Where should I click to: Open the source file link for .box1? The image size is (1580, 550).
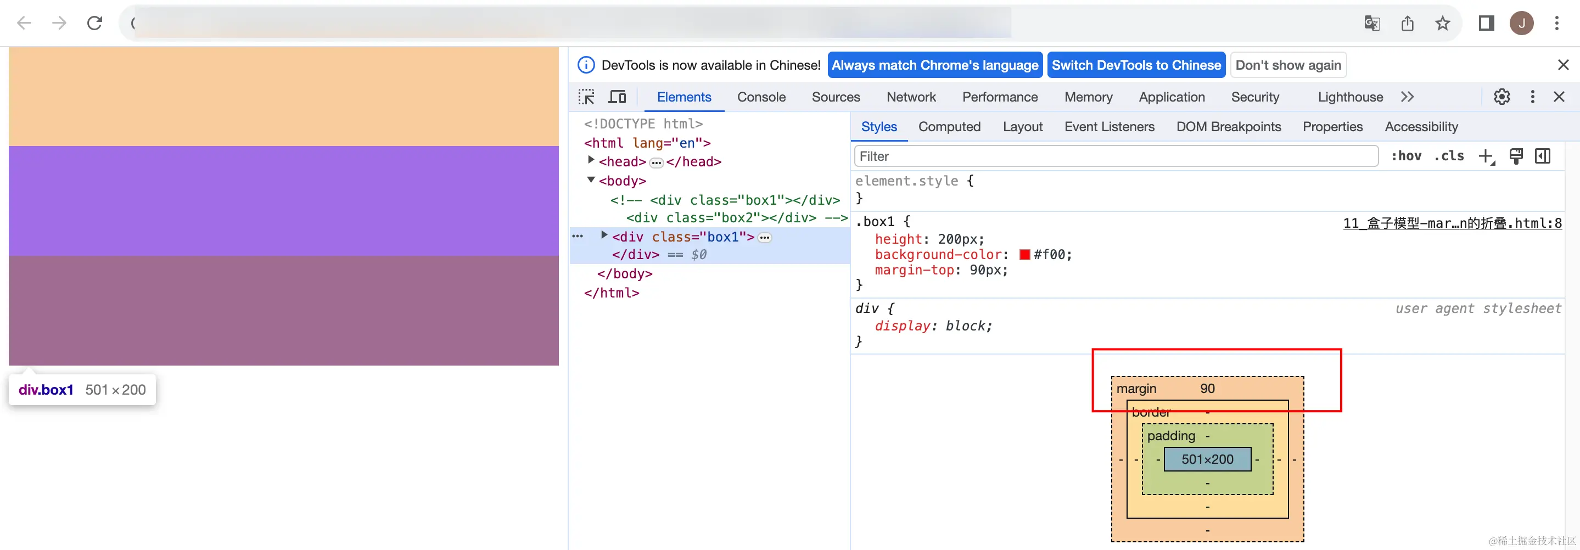click(1452, 223)
